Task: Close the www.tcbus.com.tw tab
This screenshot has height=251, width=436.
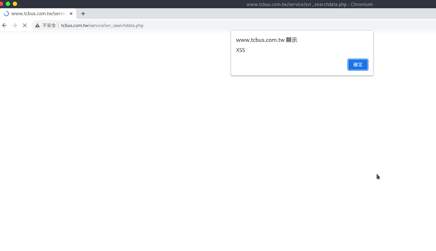Action: 71,14
